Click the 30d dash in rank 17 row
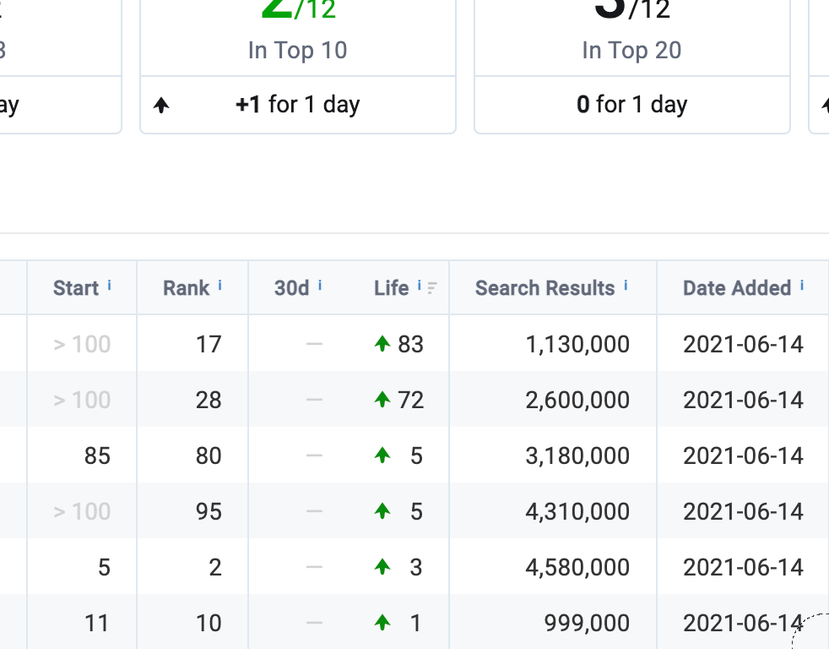Image resolution: width=829 pixels, height=649 pixels. click(314, 344)
